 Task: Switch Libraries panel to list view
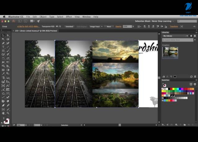tap(195, 36)
